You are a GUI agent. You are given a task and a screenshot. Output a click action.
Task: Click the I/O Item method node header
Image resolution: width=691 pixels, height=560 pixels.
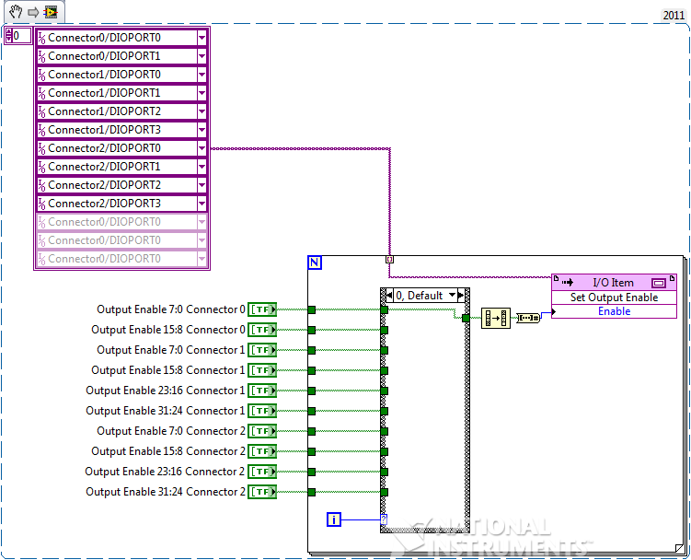(614, 283)
